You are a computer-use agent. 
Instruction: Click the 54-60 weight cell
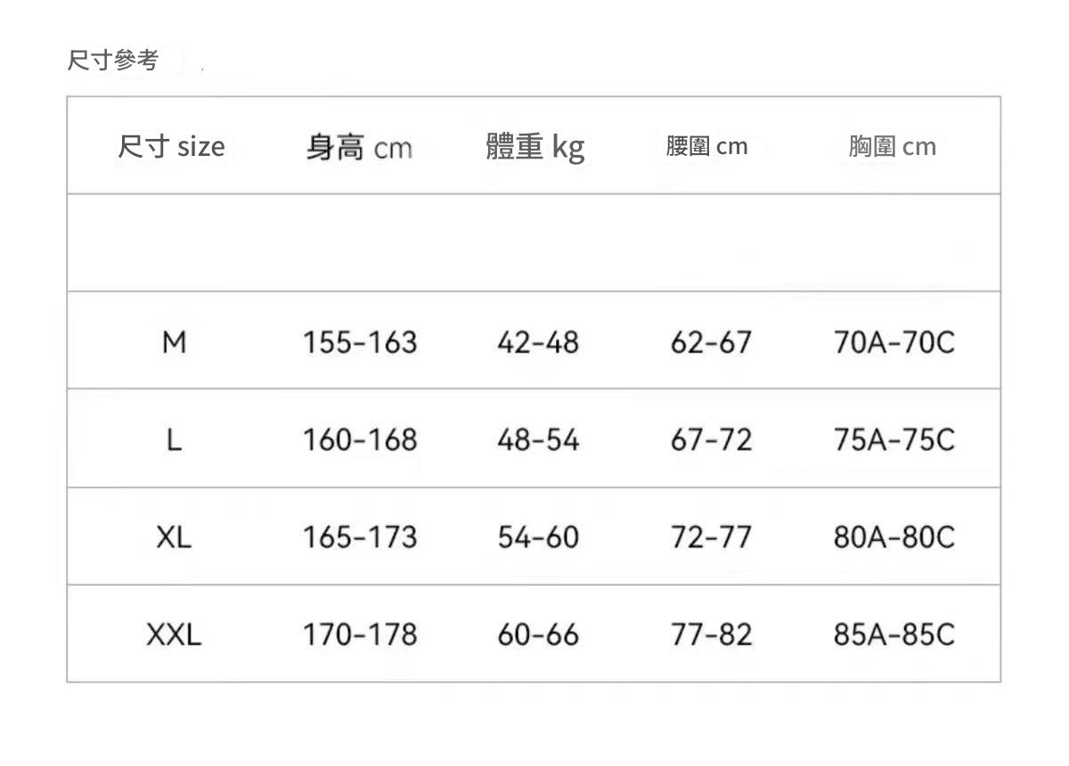click(x=538, y=537)
